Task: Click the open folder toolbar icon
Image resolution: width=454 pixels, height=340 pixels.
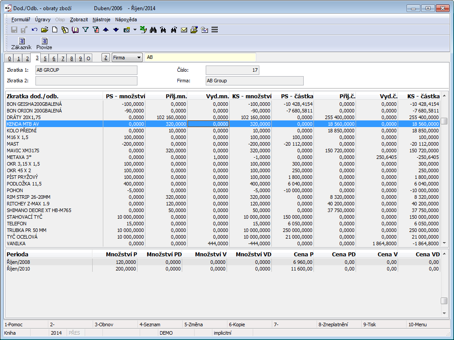Action: tap(44, 30)
